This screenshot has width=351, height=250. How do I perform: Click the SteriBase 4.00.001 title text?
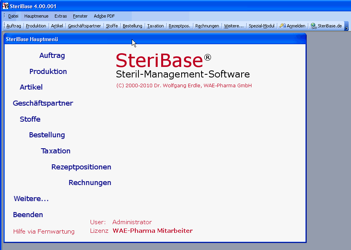[33, 6]
